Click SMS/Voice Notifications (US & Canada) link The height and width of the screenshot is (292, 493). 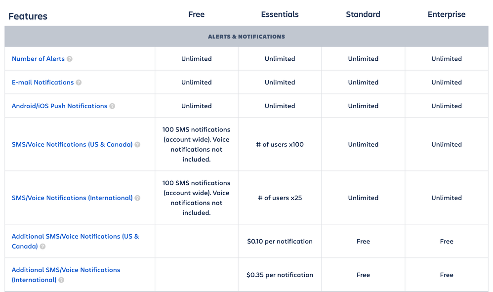pyautogui.click(x=72, y=145)
